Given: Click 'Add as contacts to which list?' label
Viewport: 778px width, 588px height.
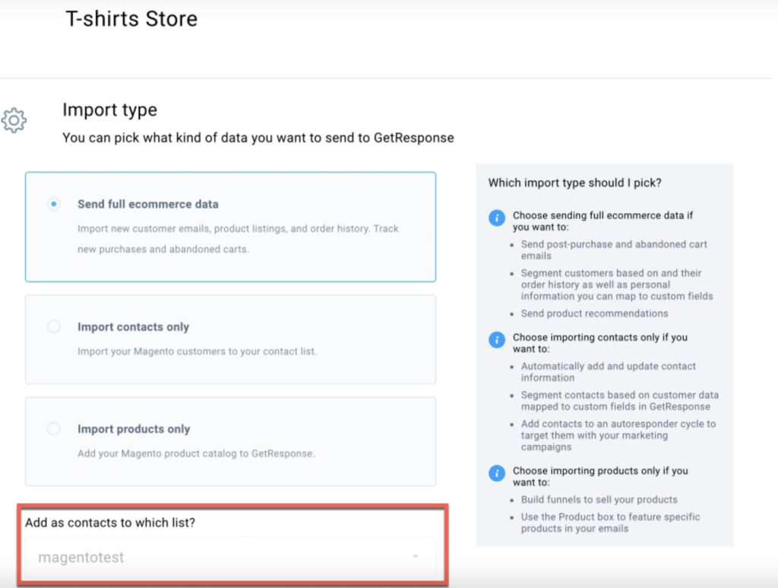Looking at the screenshot, I should (x=110, y=523).
